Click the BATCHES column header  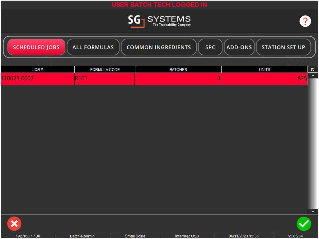click(178, 69)
